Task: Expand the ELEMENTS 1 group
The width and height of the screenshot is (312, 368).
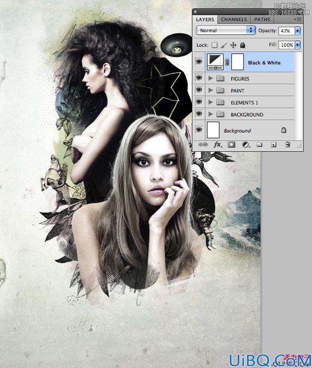Action: click(211, 102)
